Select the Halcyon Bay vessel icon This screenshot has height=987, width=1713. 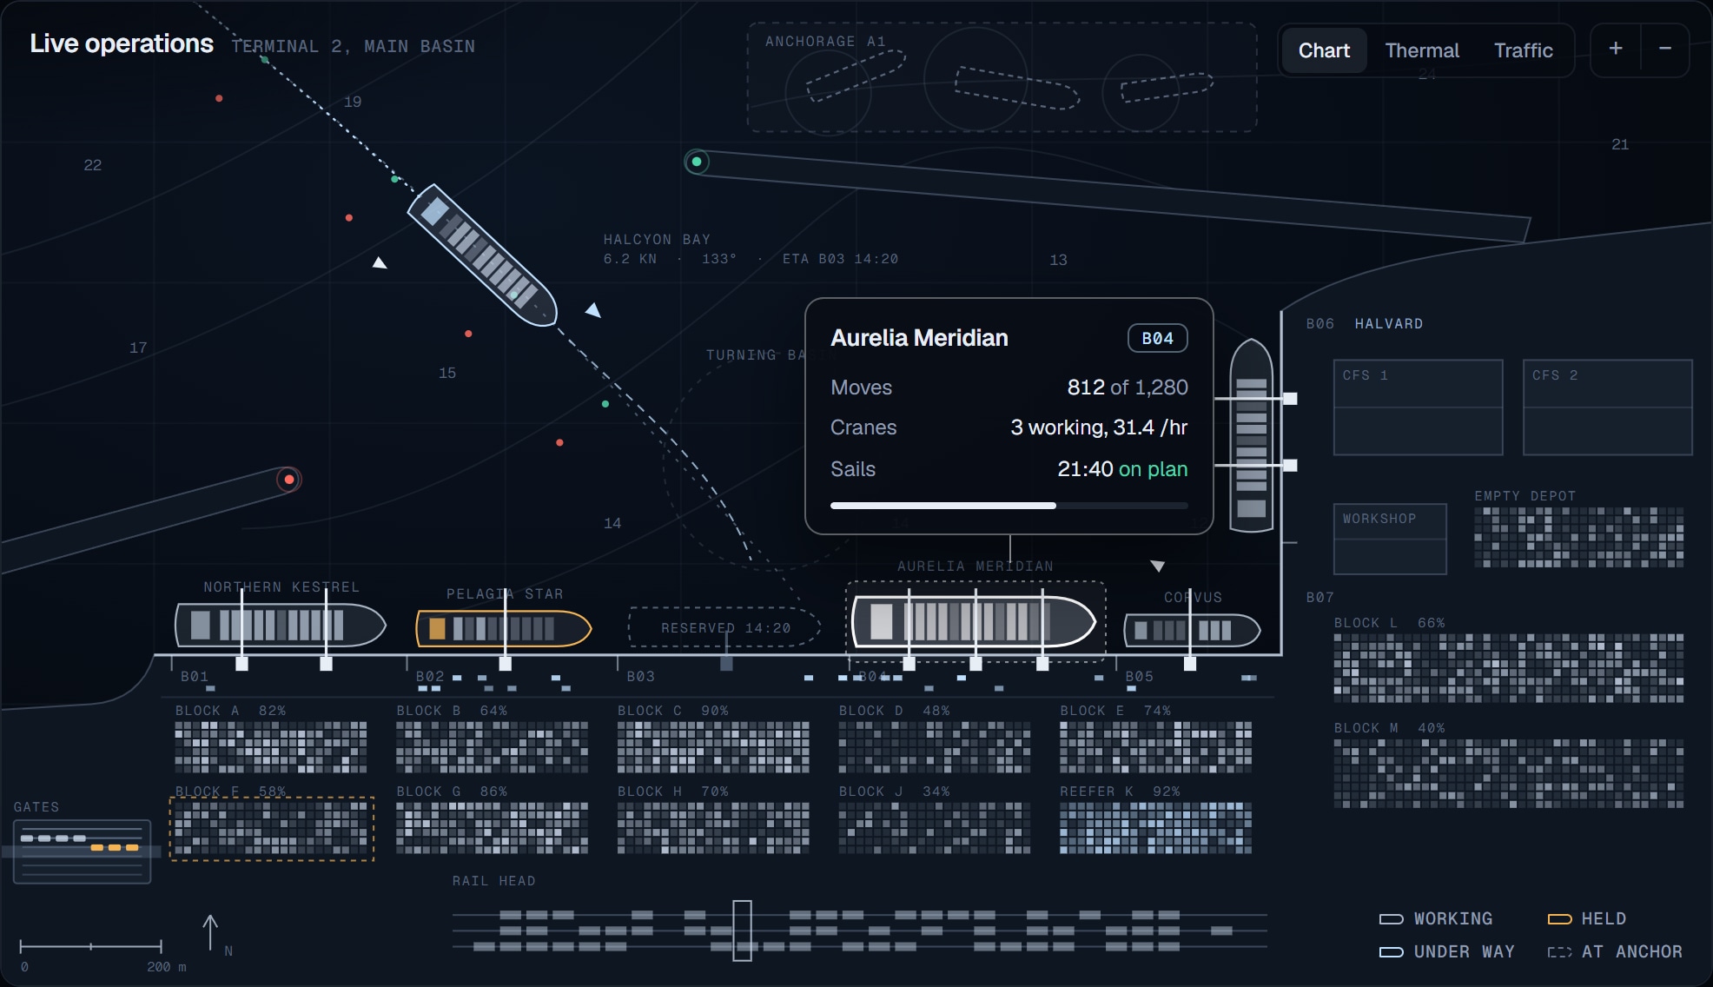pyautogui.click(x=482, y=255)
